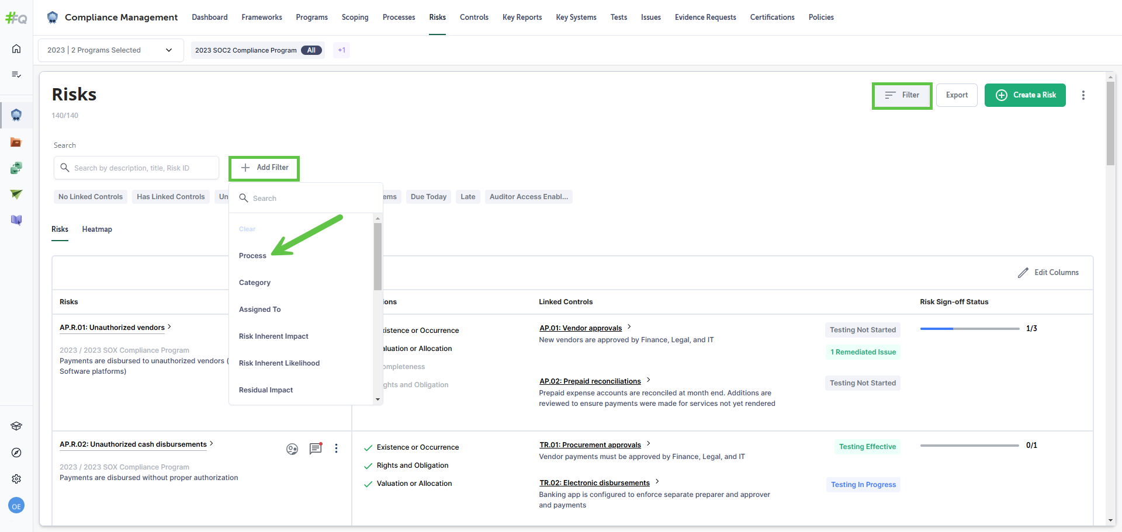Image resolution: width=1122 pixels, height=532 pixels.
Task: Click AP.R.01 sign-off progress bar 1/3
Action: click(969, 329)
